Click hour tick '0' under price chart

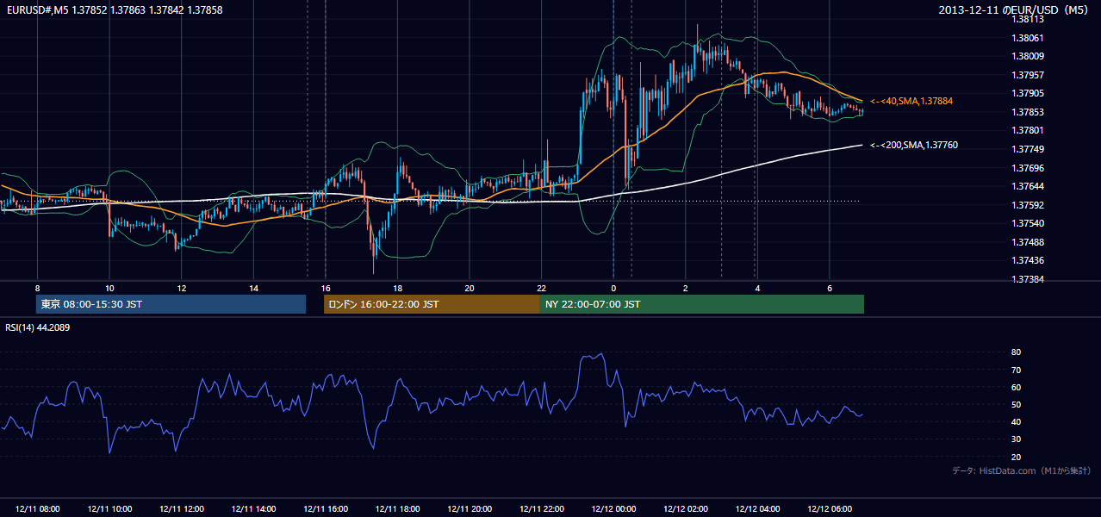613,288
